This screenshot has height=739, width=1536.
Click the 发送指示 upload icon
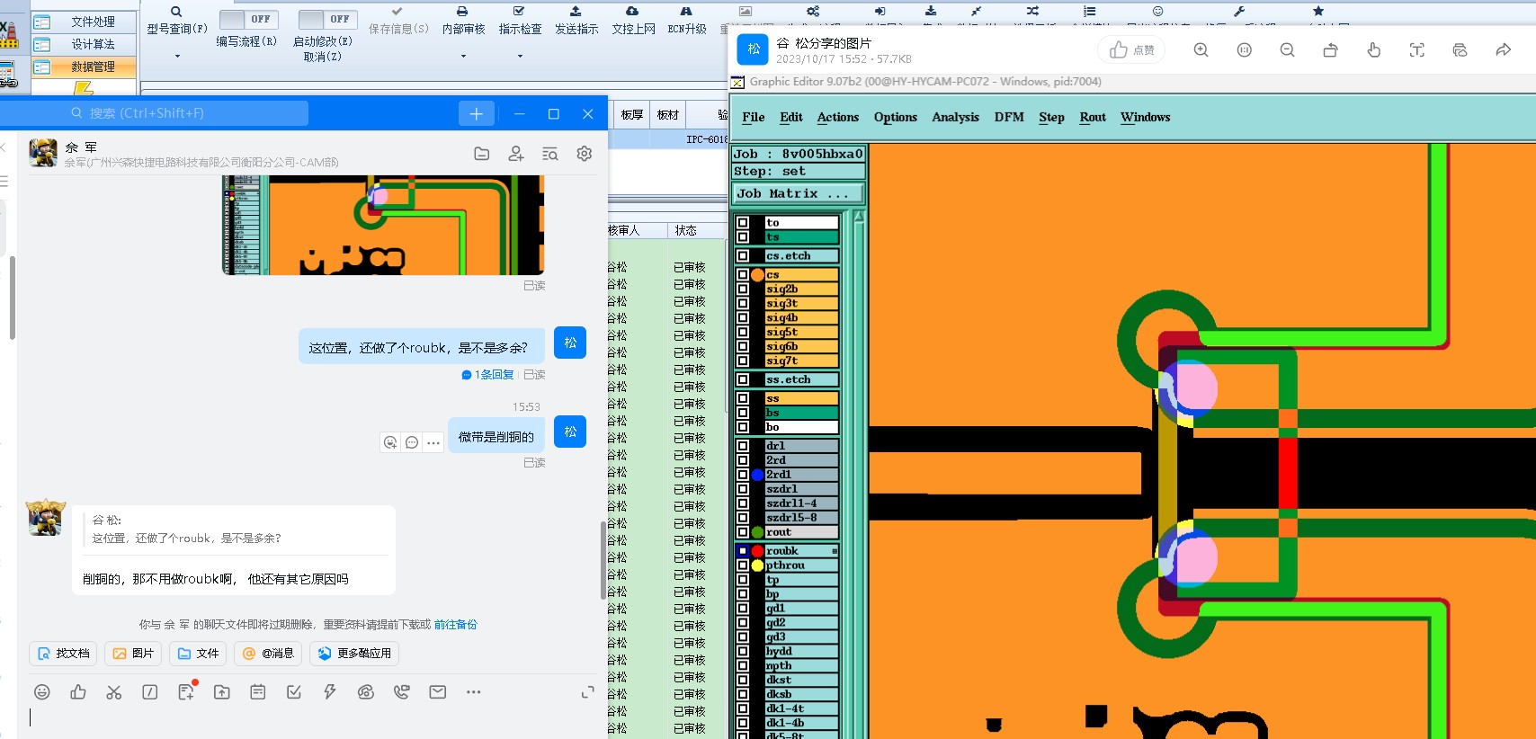click(576, 12)
